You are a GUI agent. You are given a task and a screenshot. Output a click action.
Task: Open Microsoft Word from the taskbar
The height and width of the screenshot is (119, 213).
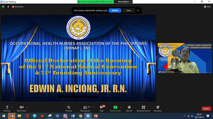tap(73, 116)
